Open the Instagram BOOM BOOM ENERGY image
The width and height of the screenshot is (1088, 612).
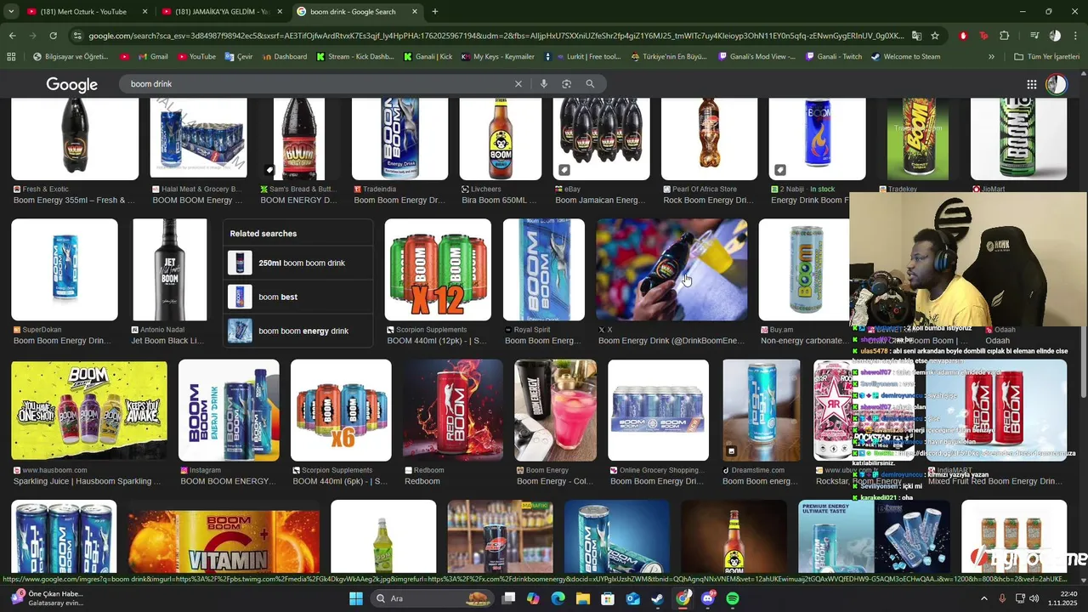point(229,410)
